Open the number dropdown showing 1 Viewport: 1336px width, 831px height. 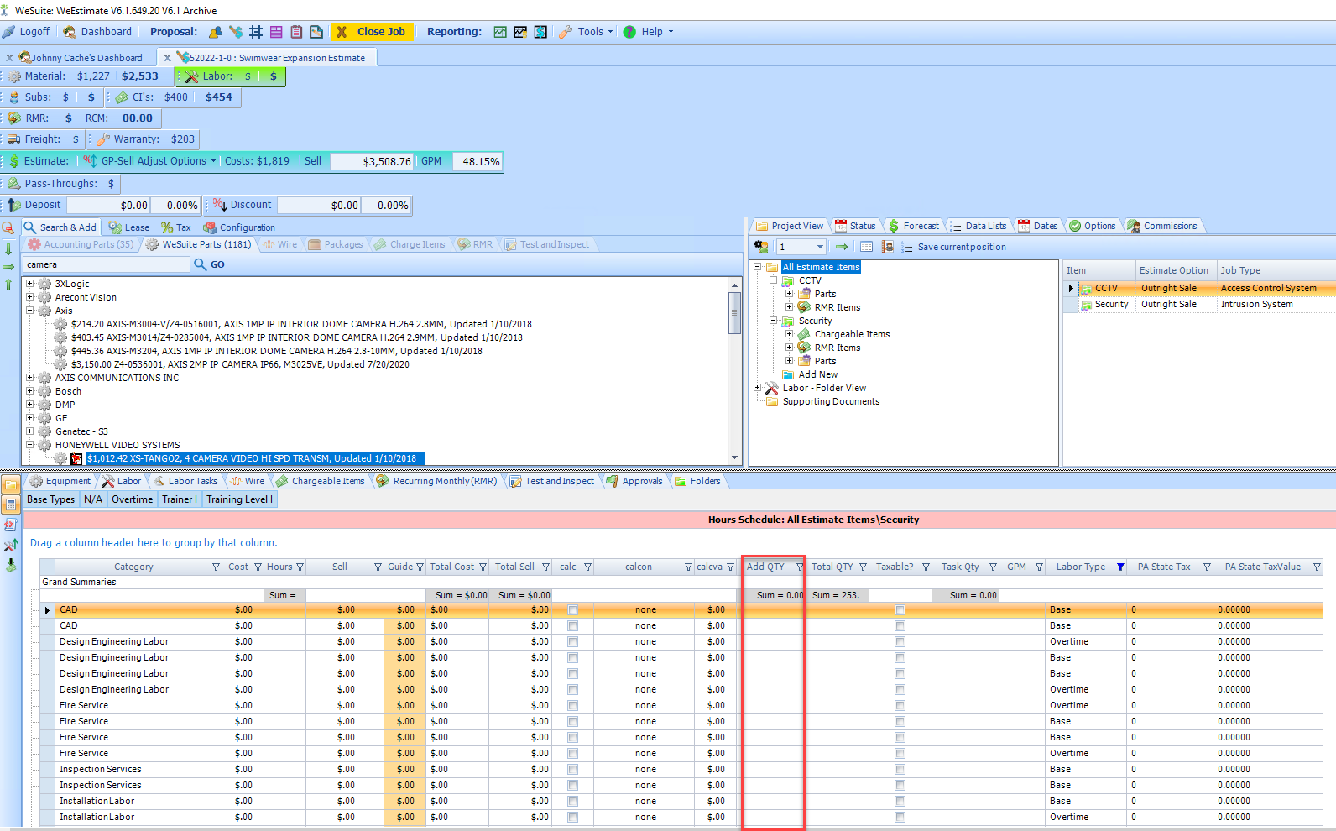pos(820,247)
